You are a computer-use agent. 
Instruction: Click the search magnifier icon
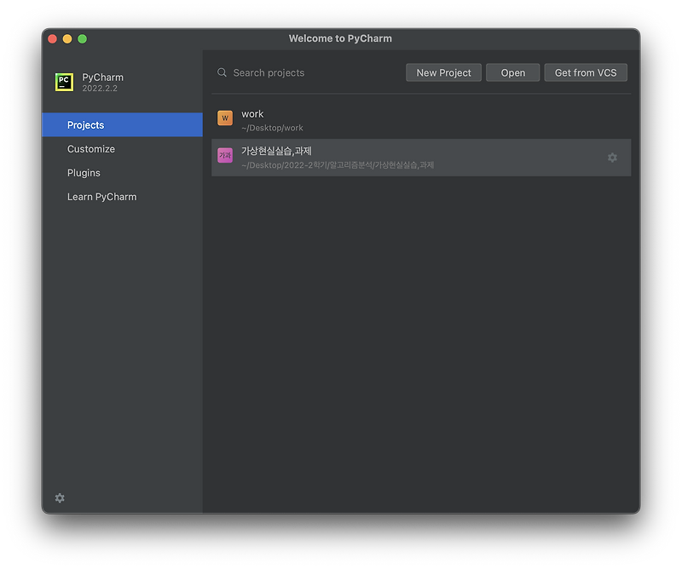point(222,72)
